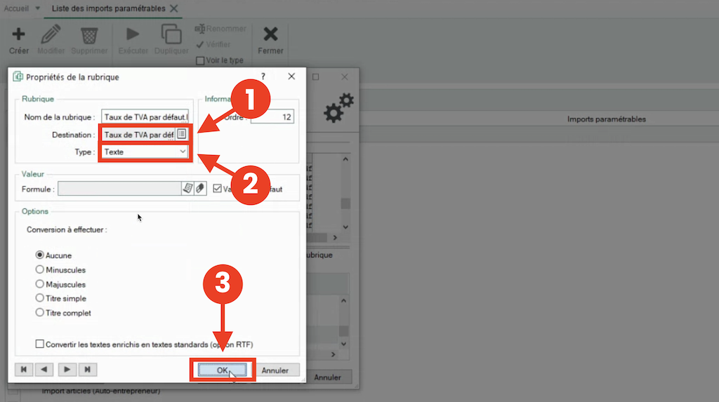Click the Dupliquer icon
The image size is (719, 402).
[171, 34]
